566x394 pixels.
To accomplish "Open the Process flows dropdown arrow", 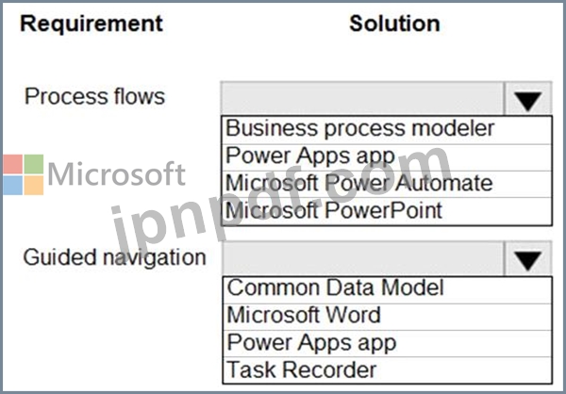I will 527,99.
